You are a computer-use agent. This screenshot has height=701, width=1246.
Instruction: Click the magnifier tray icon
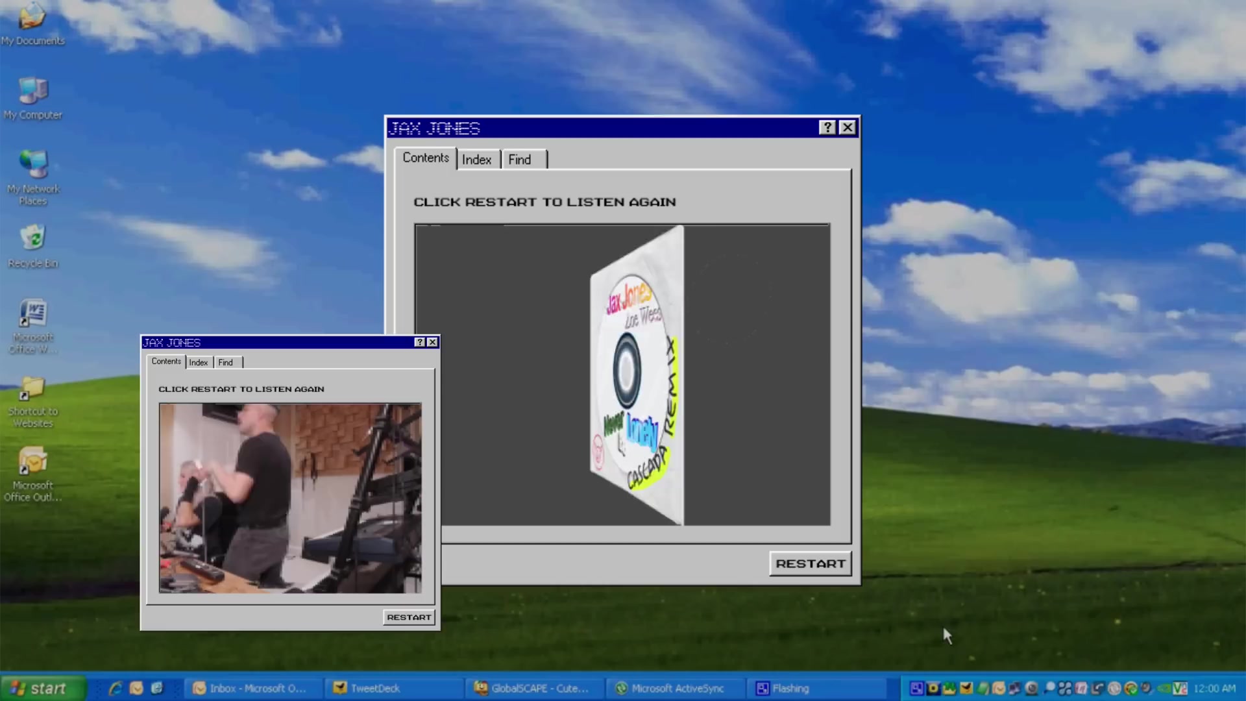tap(1049, 688)
